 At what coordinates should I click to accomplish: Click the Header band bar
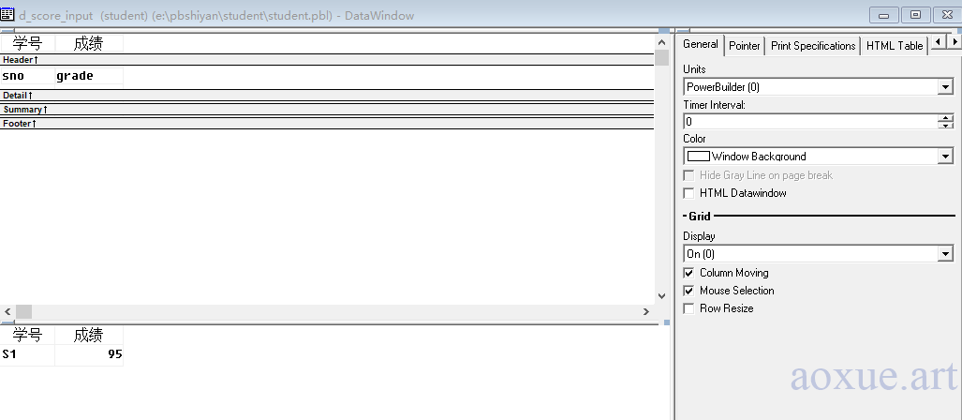[326, 60]
